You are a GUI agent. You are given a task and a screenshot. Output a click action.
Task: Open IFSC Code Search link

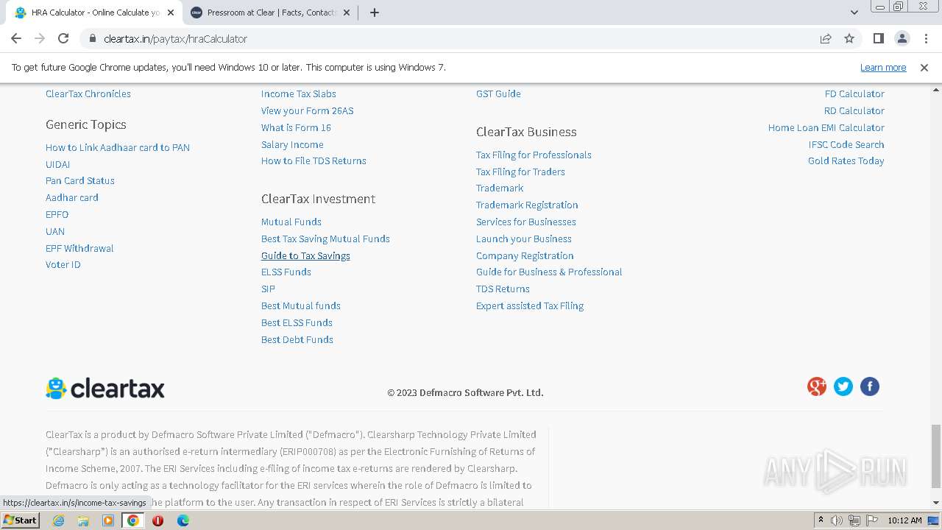click(x=846, y=144)
